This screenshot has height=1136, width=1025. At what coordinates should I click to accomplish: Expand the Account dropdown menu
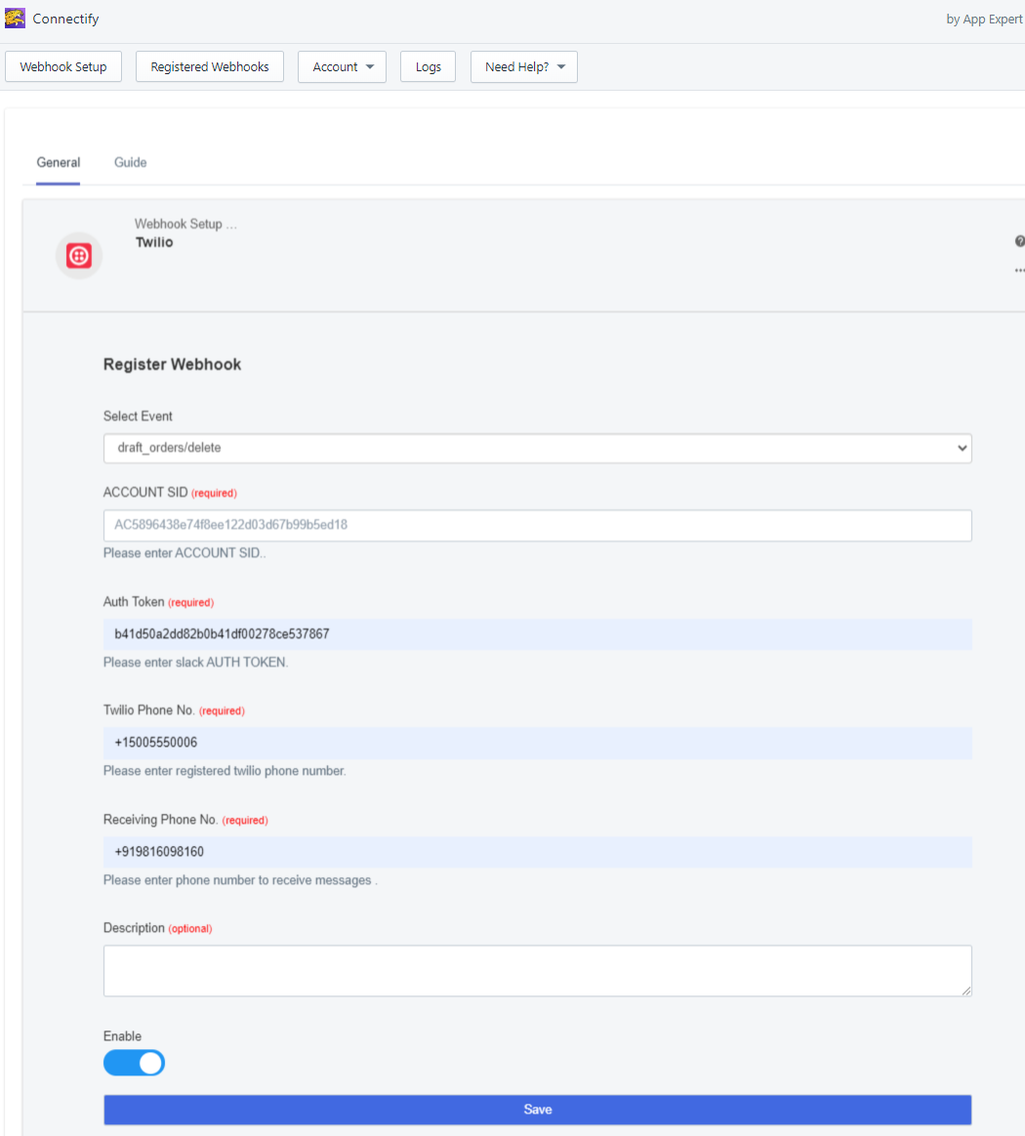coord(342,66)
